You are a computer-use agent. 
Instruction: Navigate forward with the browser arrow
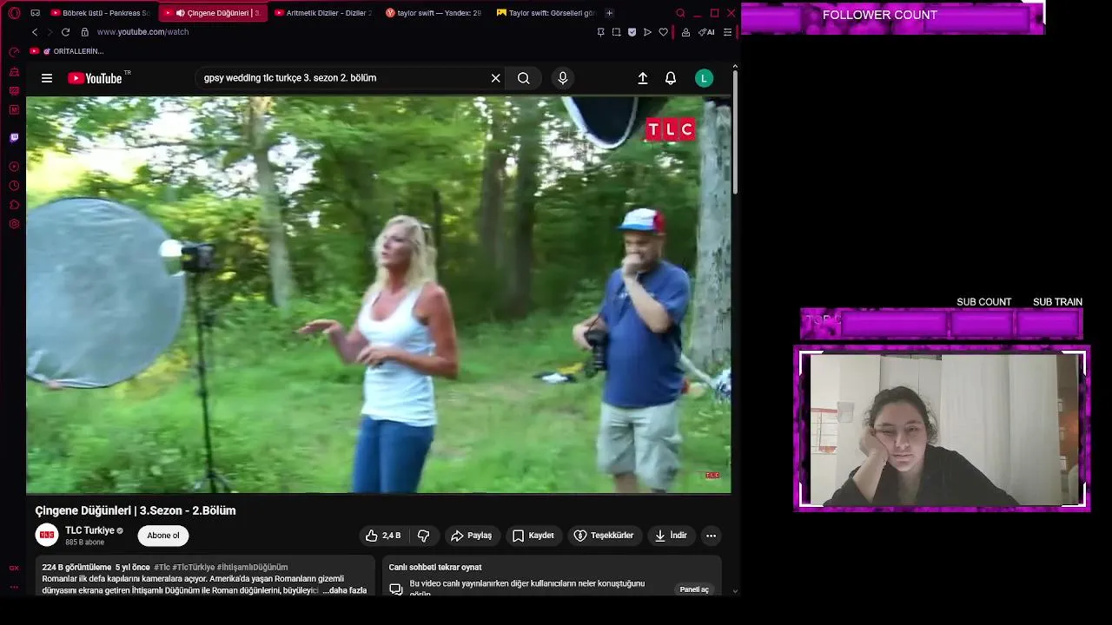[50, 32]
